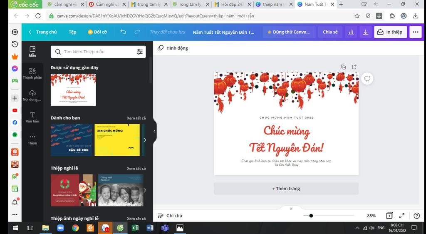
Task: Show next Thiệp nghỉ lễ templates
Action: tap(145, 190)
